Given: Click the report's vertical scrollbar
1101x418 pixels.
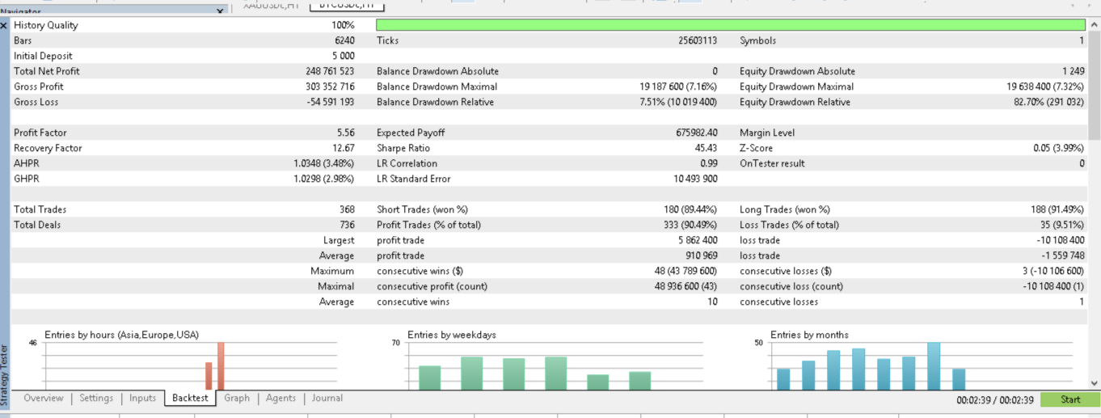Looking at the screenshot, I should point(1095,202).
